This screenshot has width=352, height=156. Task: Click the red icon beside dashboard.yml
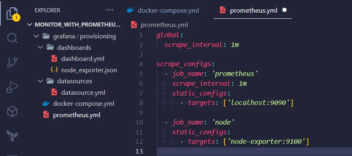click(x=54, y=59)
